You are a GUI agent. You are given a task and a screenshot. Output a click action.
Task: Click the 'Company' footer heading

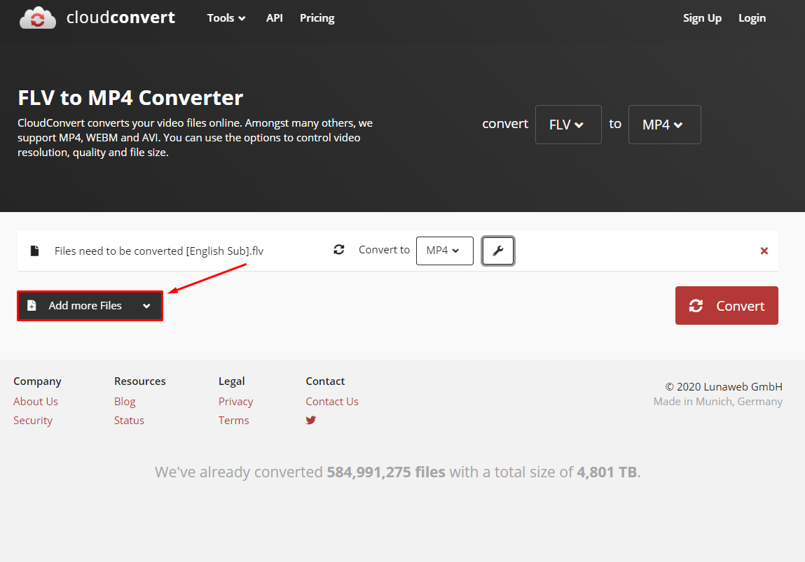(37, 381)
